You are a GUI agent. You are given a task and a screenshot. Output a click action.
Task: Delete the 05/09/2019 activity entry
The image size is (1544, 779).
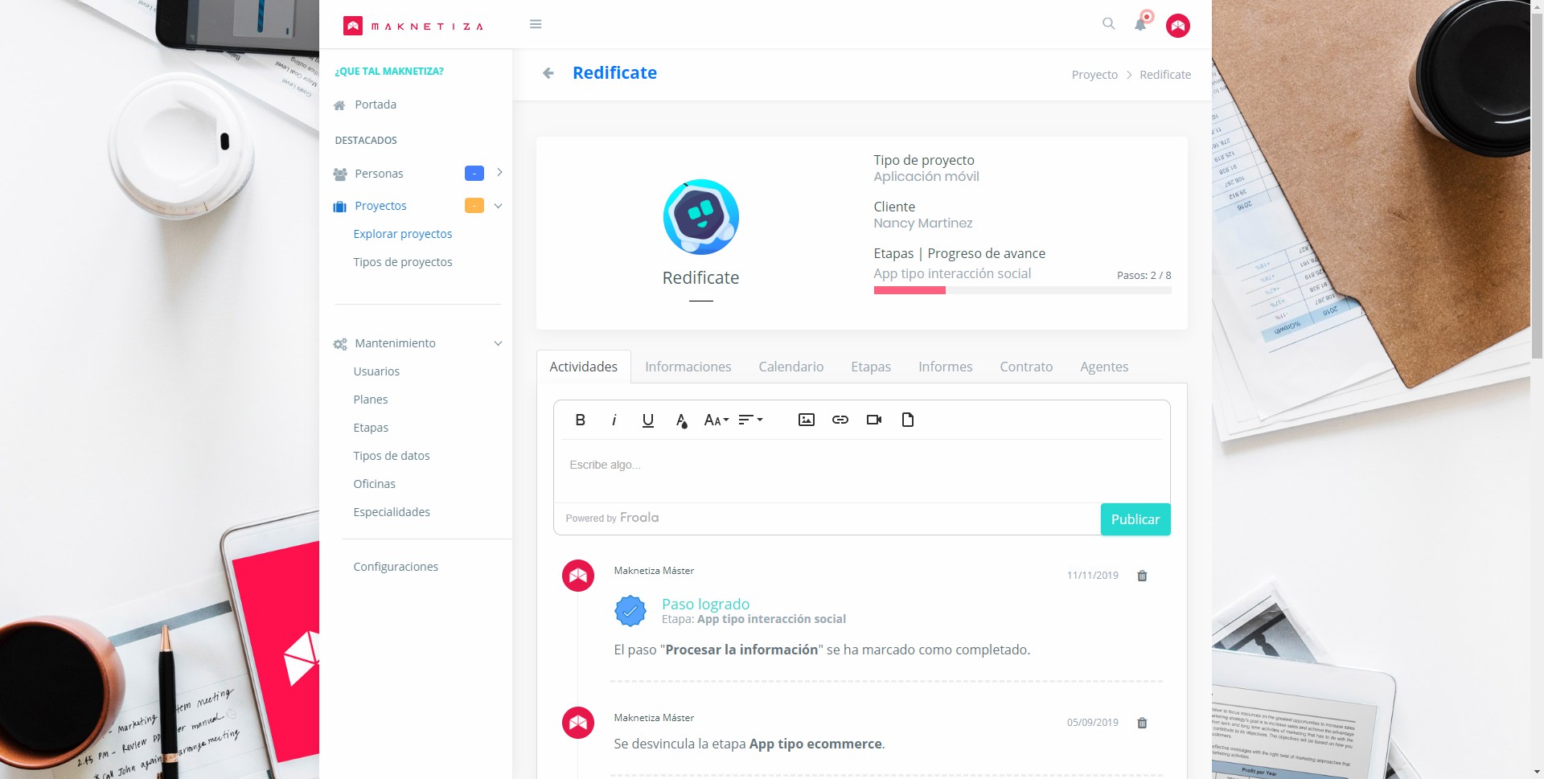1142,723
